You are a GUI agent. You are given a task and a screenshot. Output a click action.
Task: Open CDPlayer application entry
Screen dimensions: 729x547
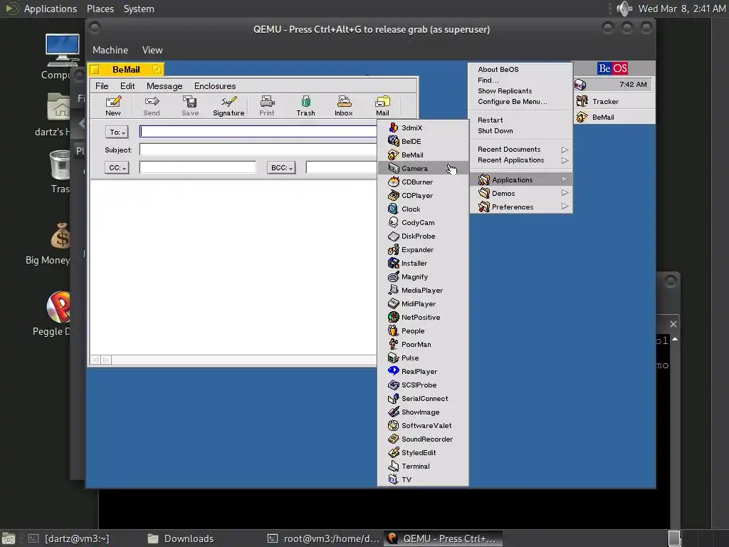(423, 195)
